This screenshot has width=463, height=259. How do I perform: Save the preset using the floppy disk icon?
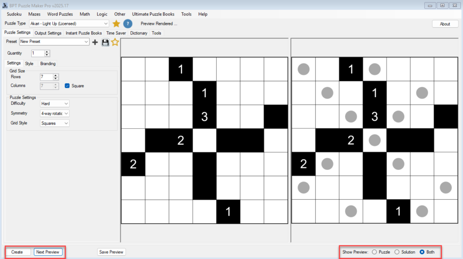105,42
